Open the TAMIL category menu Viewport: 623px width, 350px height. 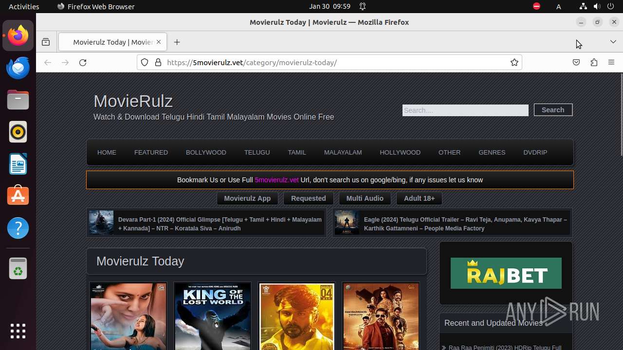pos(297,153)
